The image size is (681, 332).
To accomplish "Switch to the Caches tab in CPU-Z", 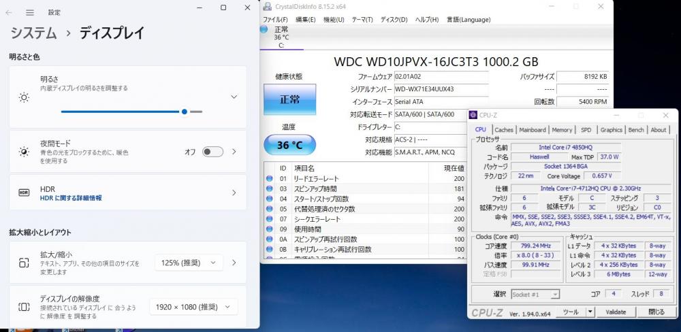I will [504, 130].
